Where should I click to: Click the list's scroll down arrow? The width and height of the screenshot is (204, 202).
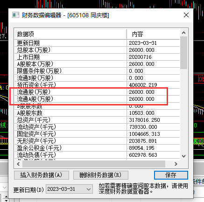(x=183, y=156)
